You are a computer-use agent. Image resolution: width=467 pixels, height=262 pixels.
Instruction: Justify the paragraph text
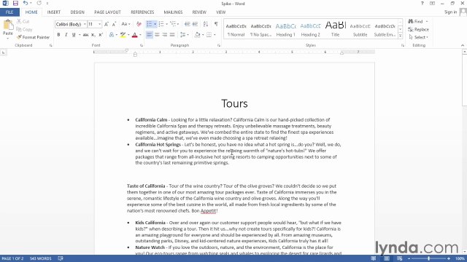click(172, 35)
